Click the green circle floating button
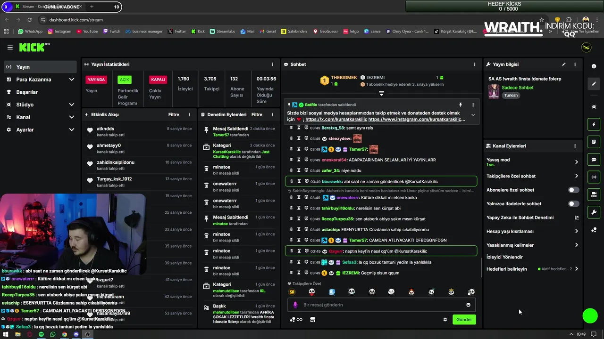 pyautogui.click(x=590, y=316)
